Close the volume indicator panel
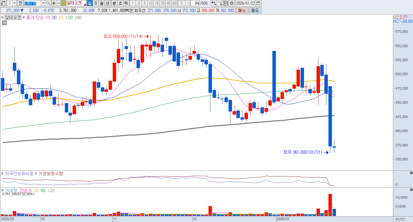 (411, 190)
